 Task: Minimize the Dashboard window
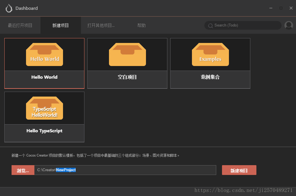click(271, 8)
